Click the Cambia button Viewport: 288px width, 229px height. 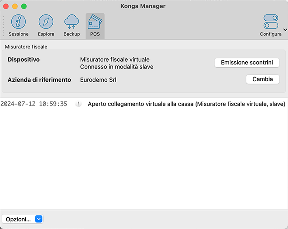tap(262, 79)
